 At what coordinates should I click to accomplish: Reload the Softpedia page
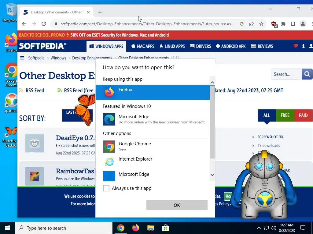click(44, 24)
